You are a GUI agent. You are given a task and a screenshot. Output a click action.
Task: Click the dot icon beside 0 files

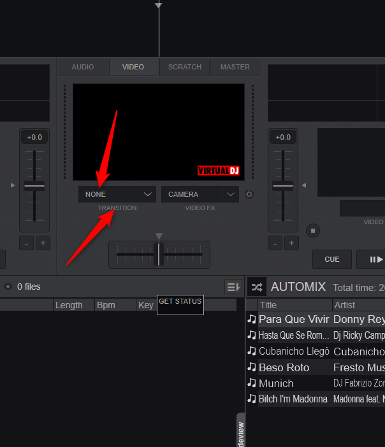8,287
